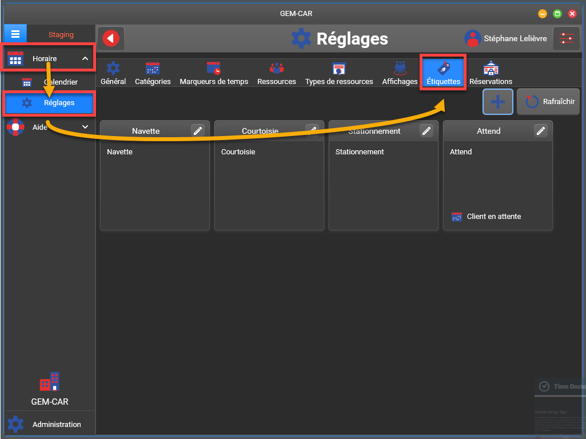Click the Stationnement text in card body

[360, 151]
